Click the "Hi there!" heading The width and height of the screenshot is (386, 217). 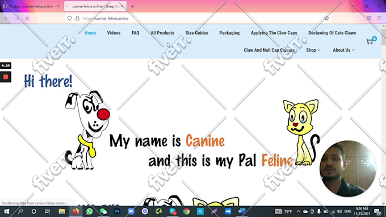[x=48, y=81]
